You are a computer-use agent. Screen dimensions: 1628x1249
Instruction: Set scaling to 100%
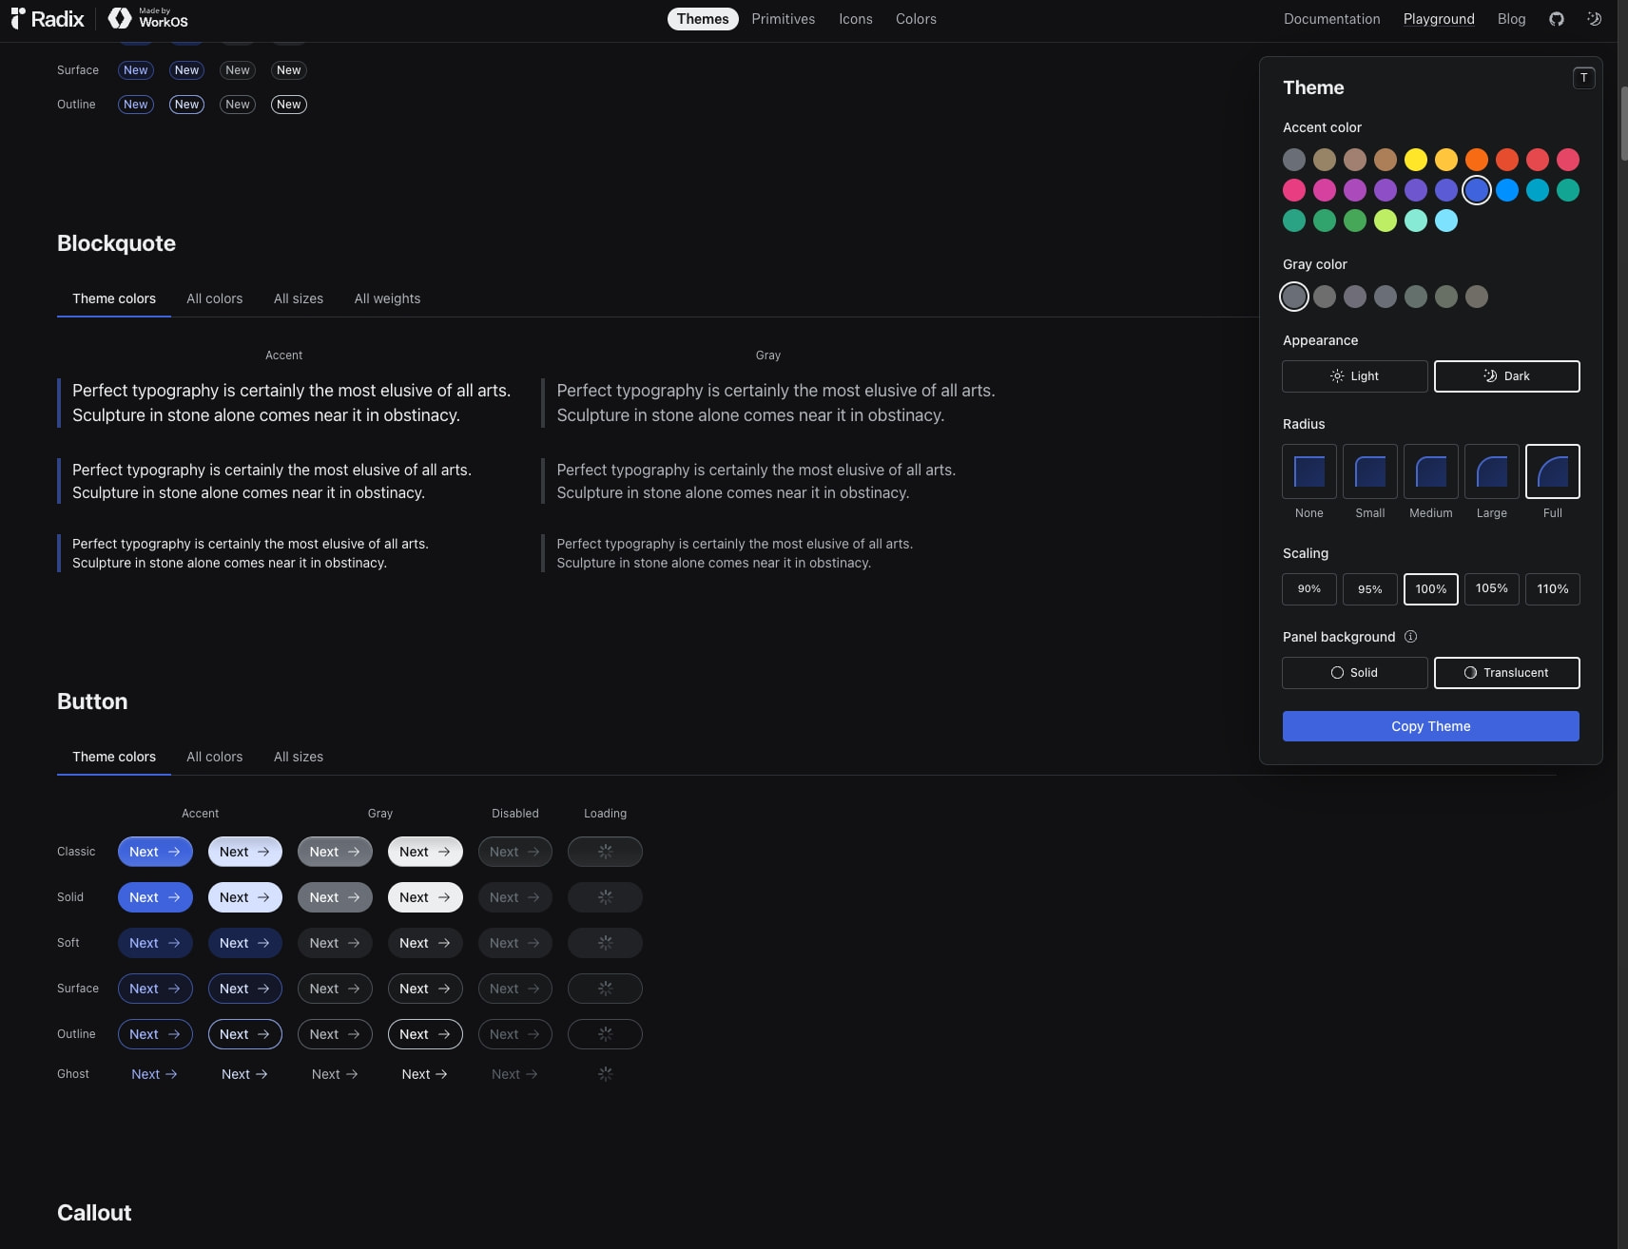coord(1431,589)
